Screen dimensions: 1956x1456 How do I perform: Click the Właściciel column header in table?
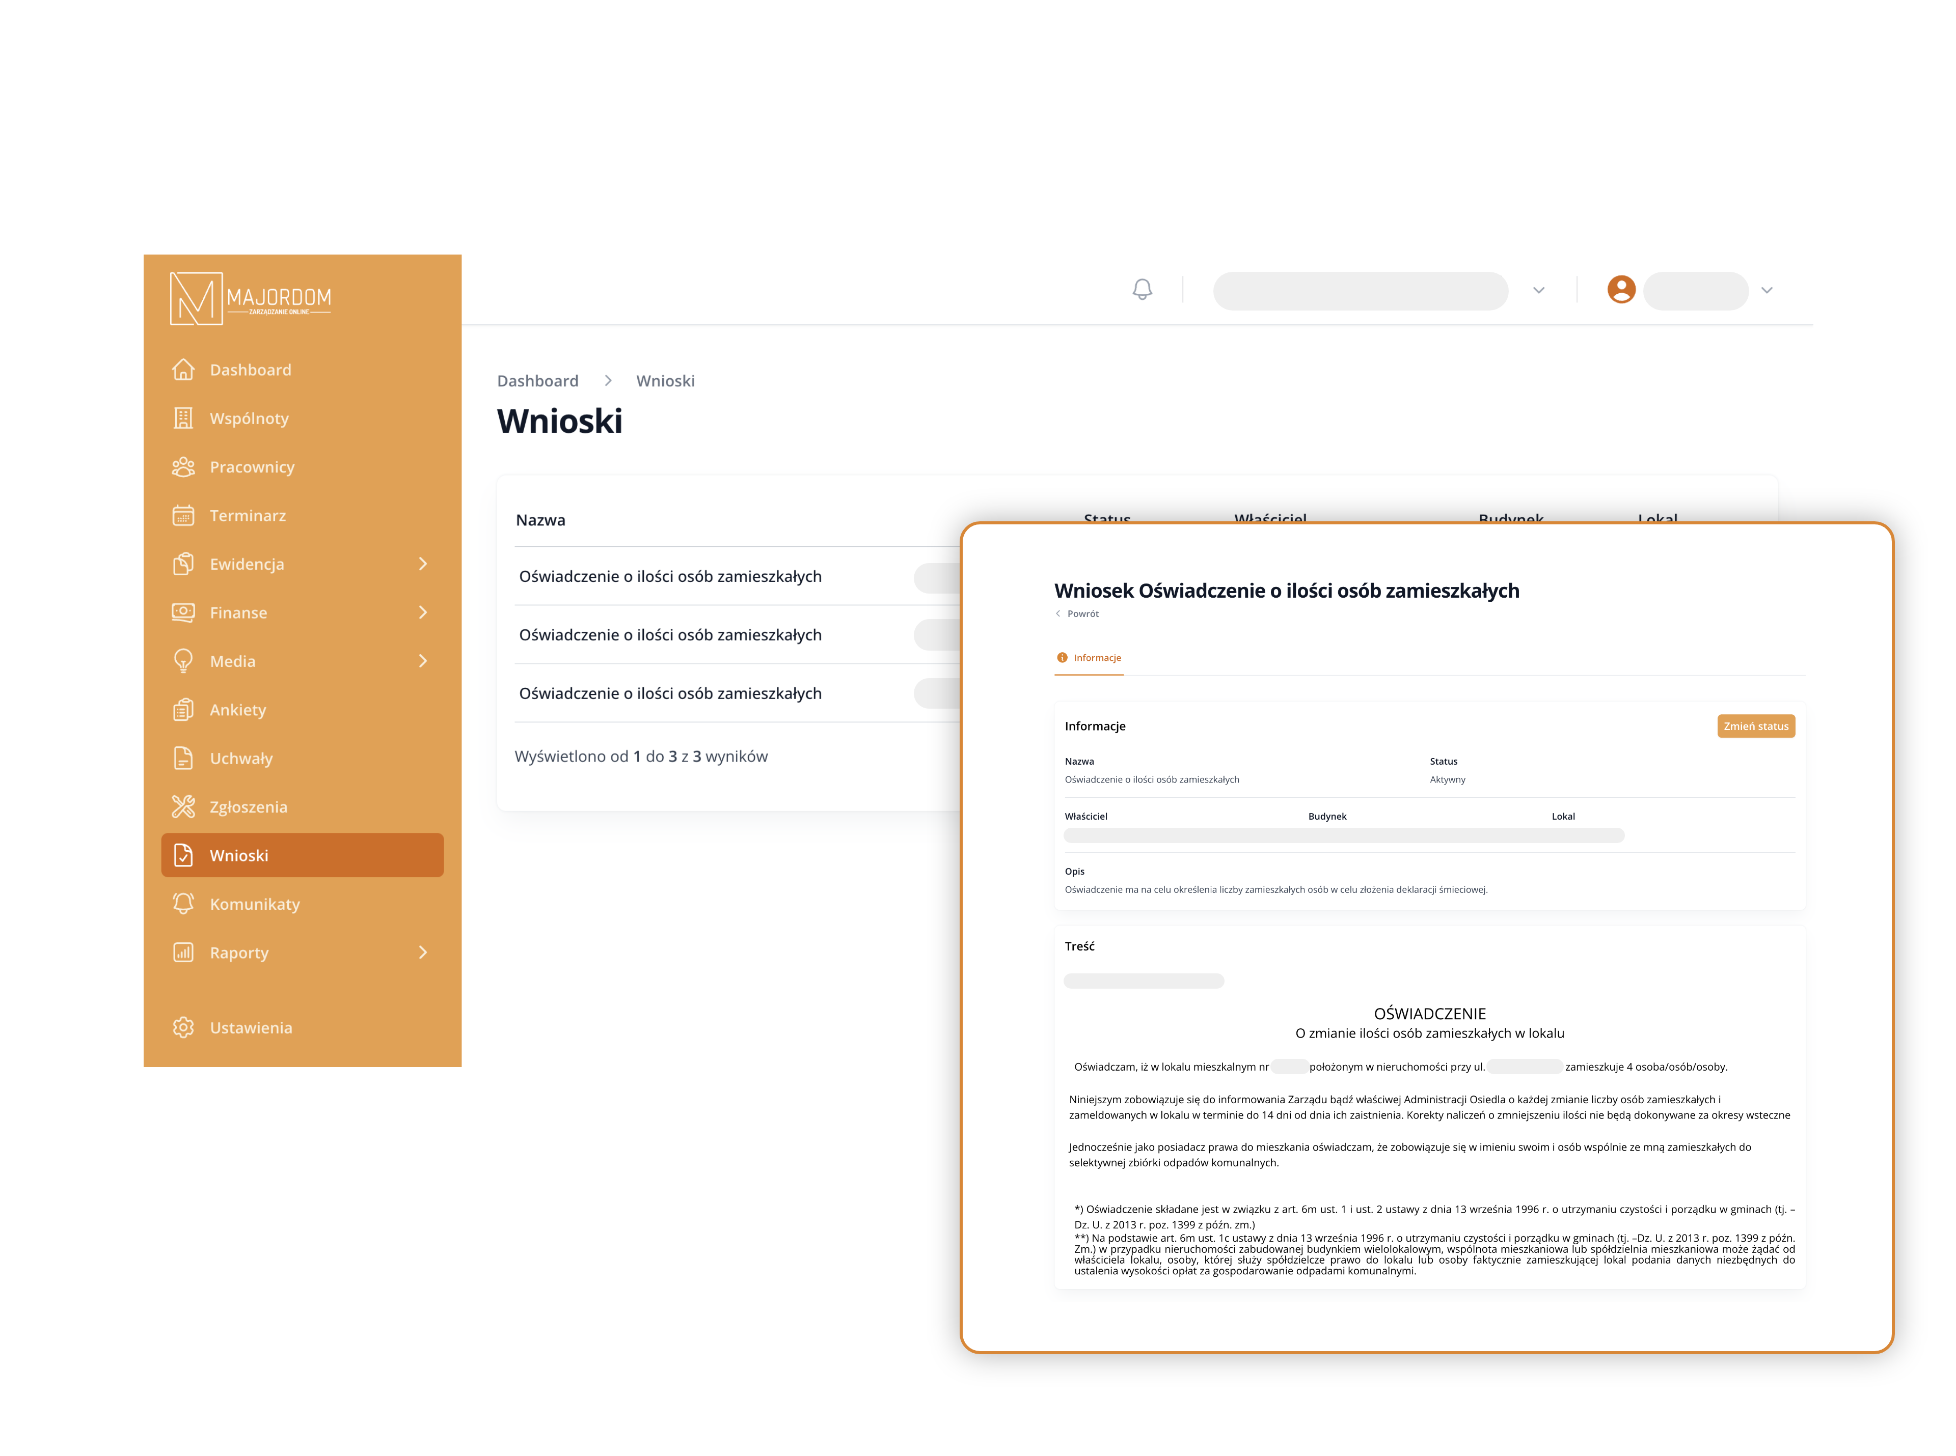coord(1270,517)
